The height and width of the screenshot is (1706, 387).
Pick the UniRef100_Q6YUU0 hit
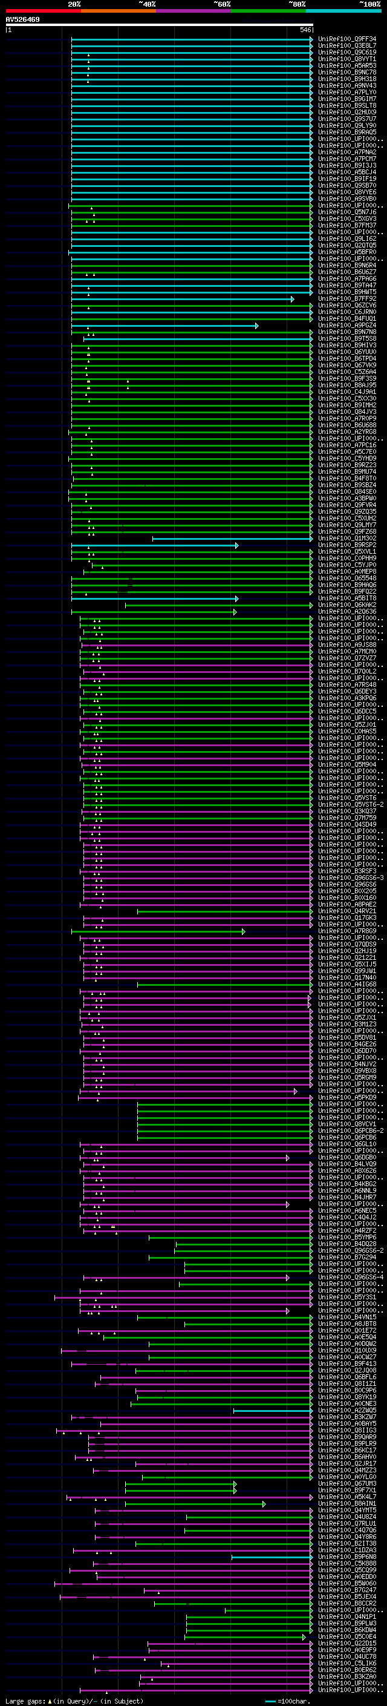click(x=347, y=352)
